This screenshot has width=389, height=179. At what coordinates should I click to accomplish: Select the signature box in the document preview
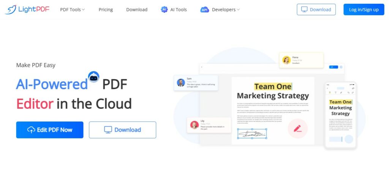[252, 133]
